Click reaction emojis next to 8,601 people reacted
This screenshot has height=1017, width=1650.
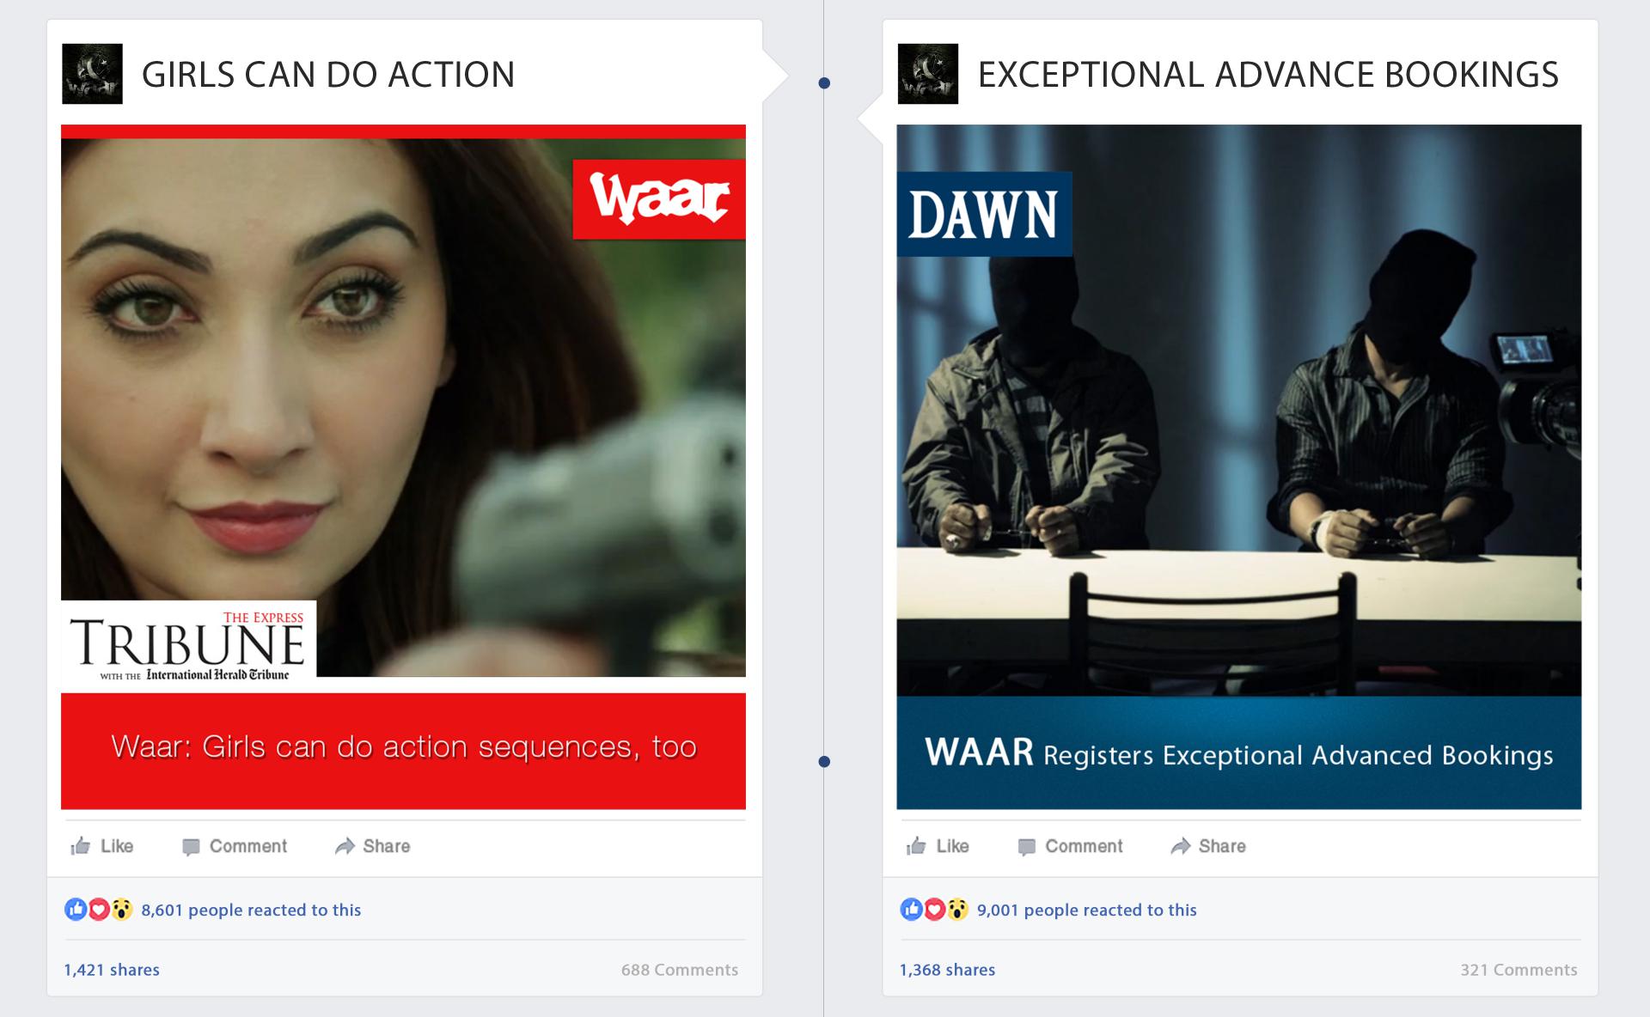pos(99,909)
